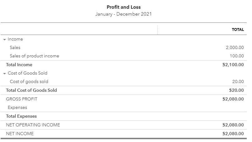Viewport: 252px width, 142px height.
Task: Select the Cost of goods sold sub-account
Action: click(x=29, y=81)
